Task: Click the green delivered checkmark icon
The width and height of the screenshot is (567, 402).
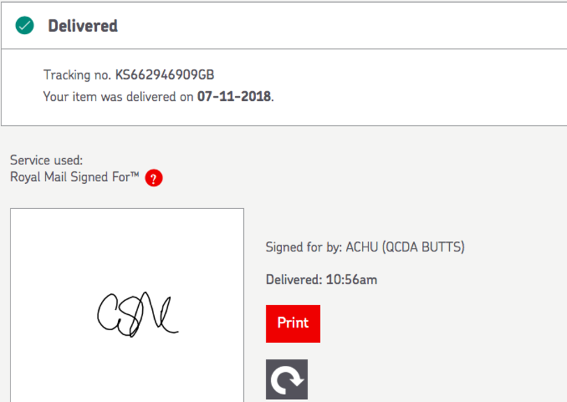Action: click(x=25, y=26)
